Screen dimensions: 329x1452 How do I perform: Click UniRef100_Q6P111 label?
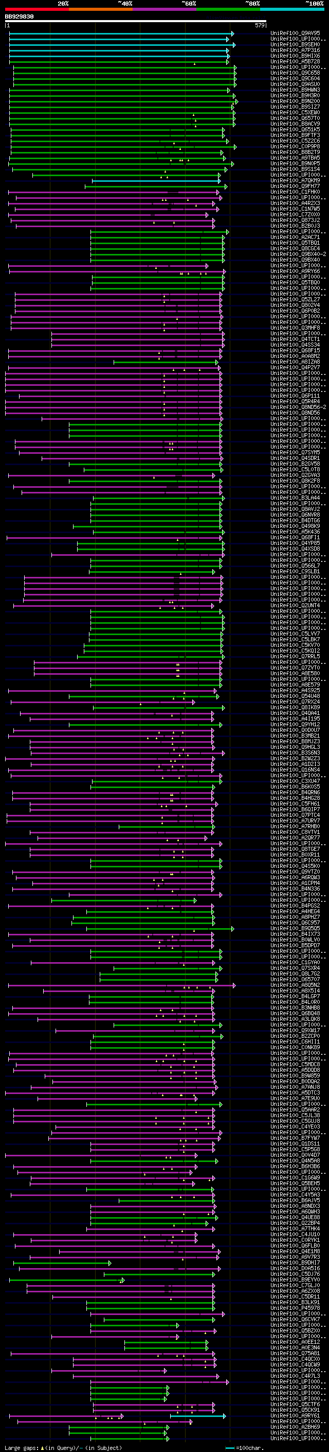[295, 396]
